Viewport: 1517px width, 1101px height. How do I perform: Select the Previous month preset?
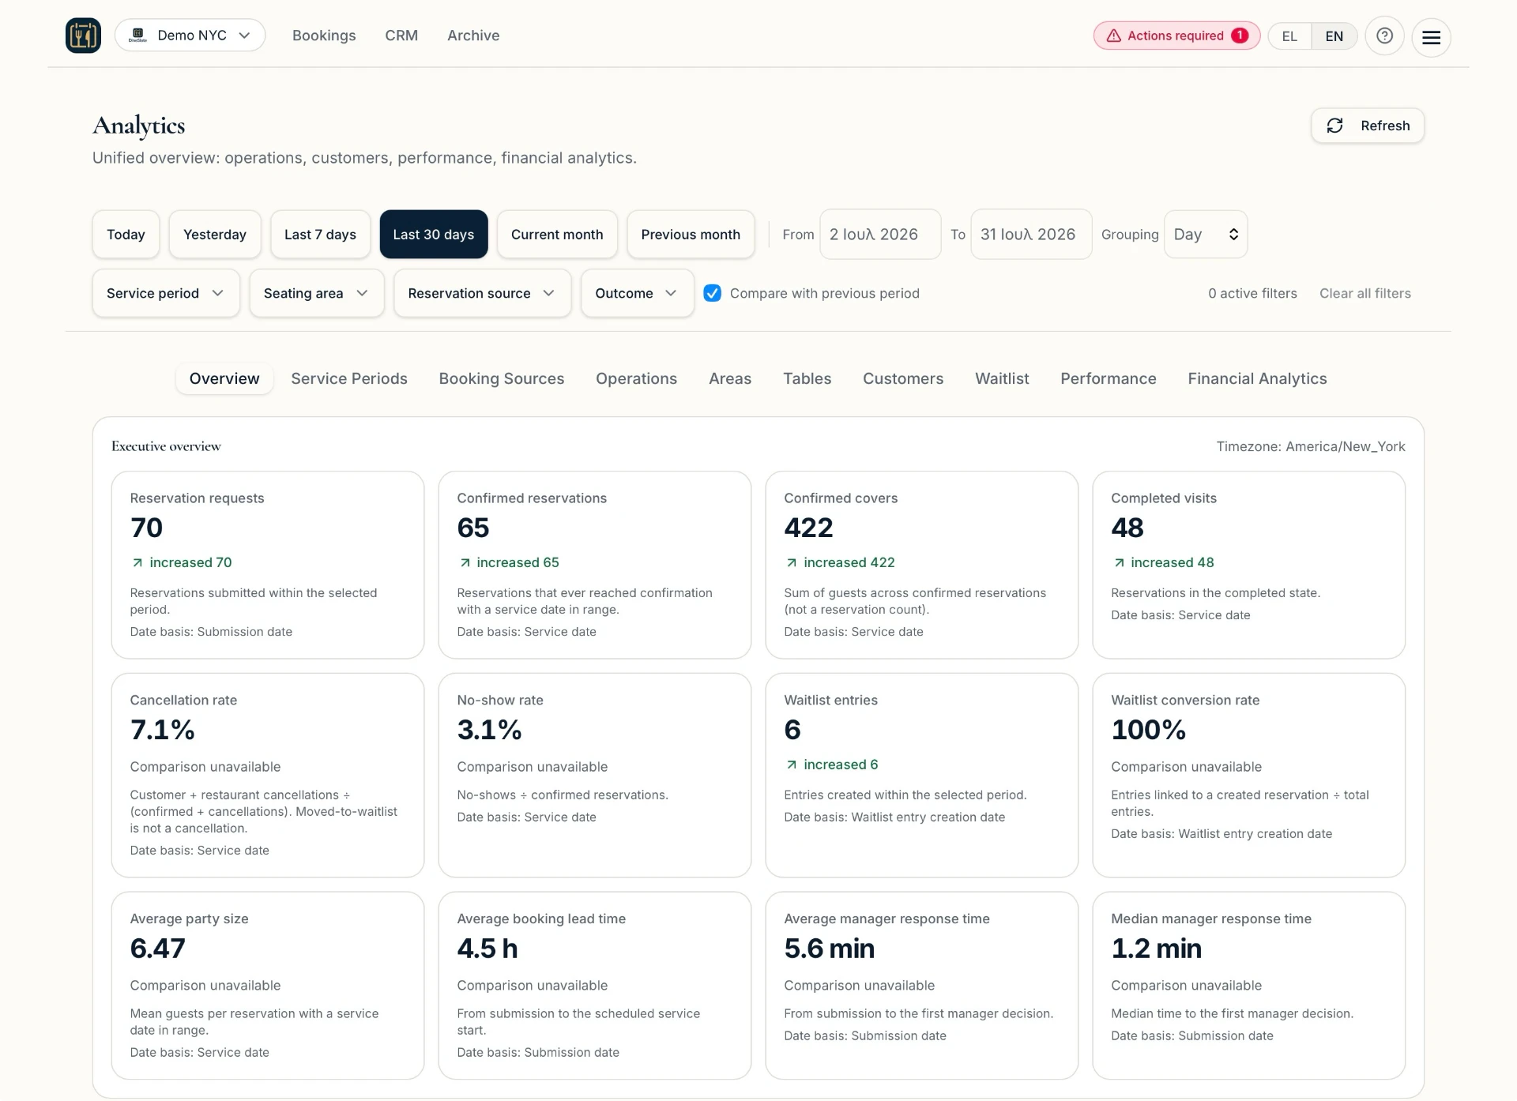(x=691, y=235)
